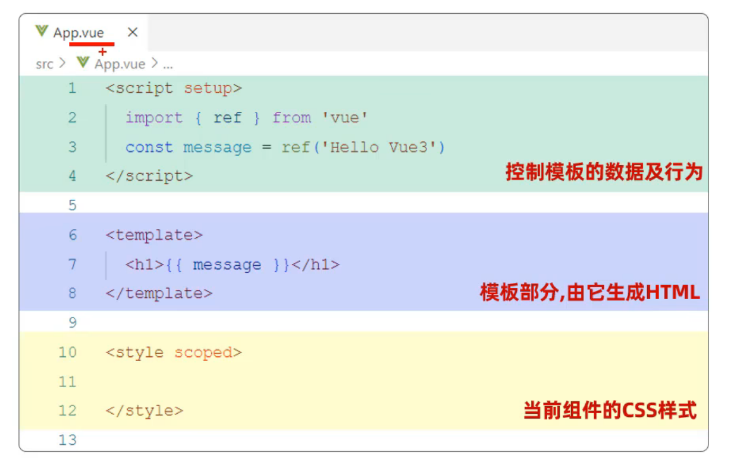Viewport: 734px width, 462px height.
Task: Click the <style scoped> opening tag
Action: (174, 352)
